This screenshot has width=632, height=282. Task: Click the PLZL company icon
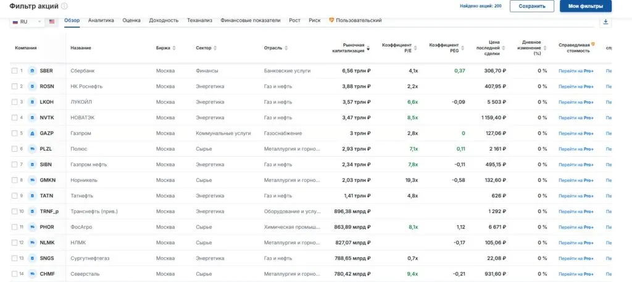tap(31, 149)
